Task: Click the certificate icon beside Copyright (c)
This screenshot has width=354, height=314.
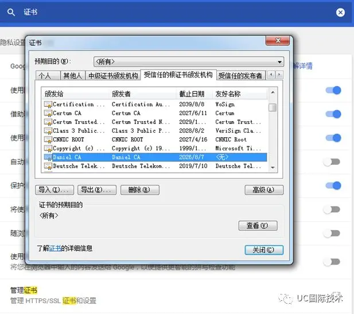Action: (x=48, y=149)
